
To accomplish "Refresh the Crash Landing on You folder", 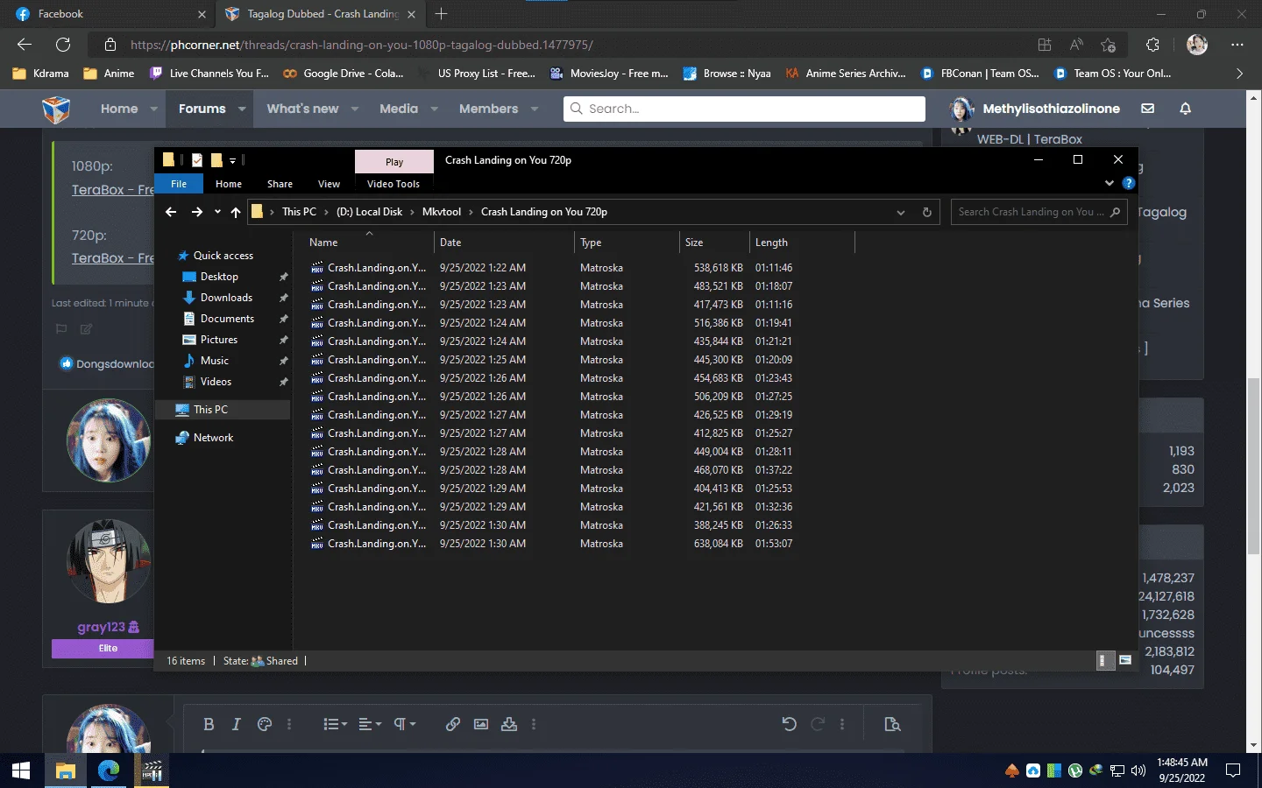I will [926, 212].
